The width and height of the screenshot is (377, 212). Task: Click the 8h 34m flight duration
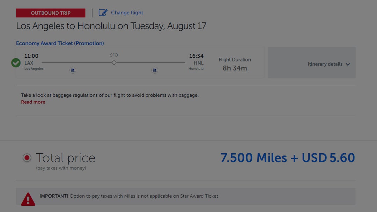(235, 68)
